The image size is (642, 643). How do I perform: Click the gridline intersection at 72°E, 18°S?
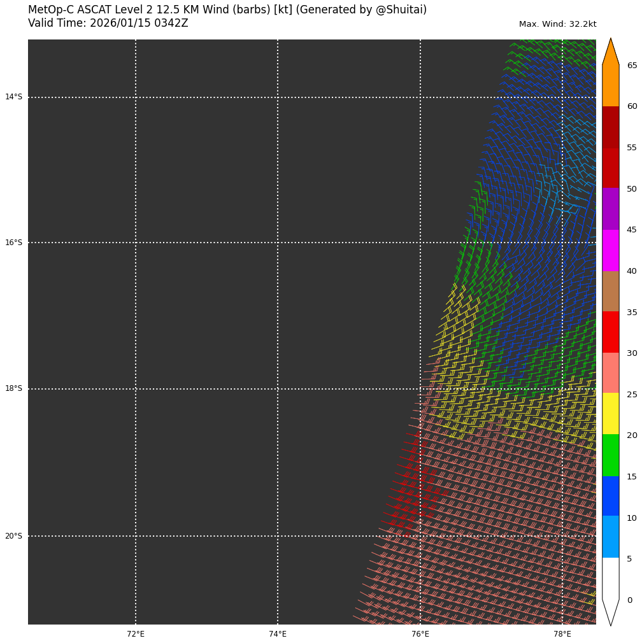click(136, 389)
